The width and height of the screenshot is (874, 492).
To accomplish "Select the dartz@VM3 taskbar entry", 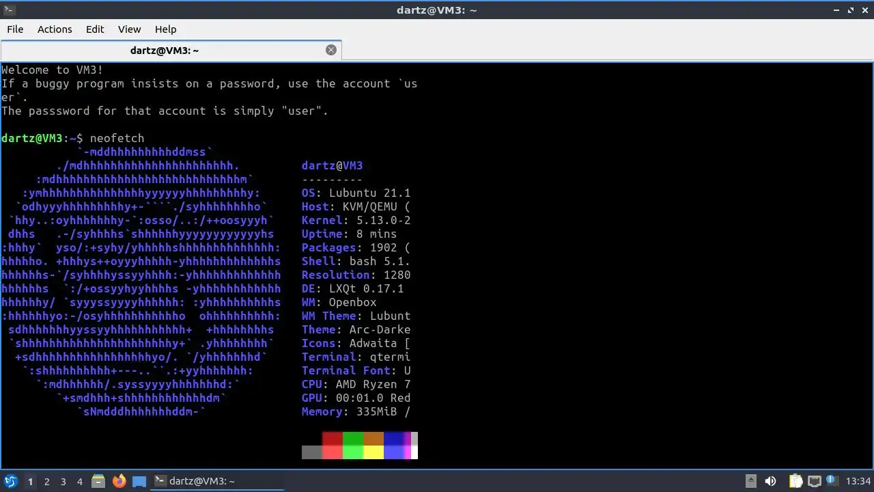I will click(x=217, y=481).
